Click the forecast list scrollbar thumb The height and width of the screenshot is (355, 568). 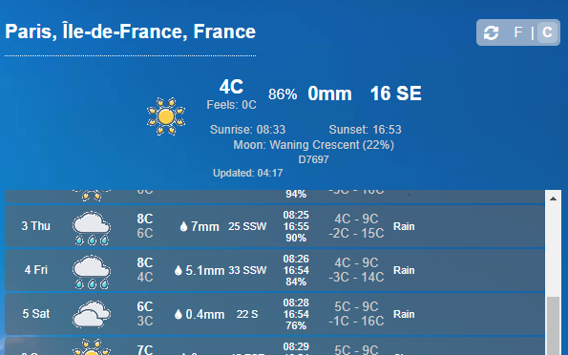(x=553, y=325)
